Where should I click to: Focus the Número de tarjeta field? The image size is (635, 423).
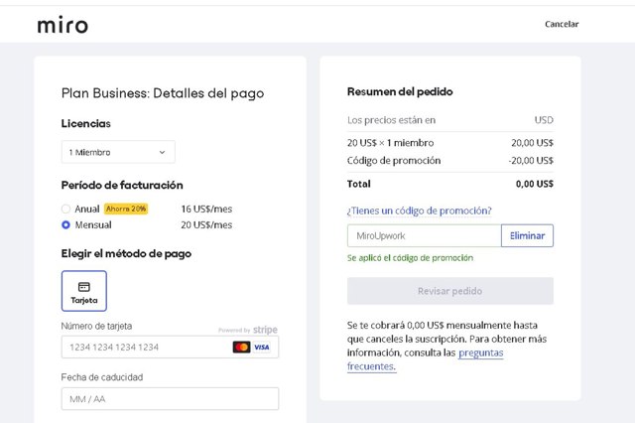(170, 347)
